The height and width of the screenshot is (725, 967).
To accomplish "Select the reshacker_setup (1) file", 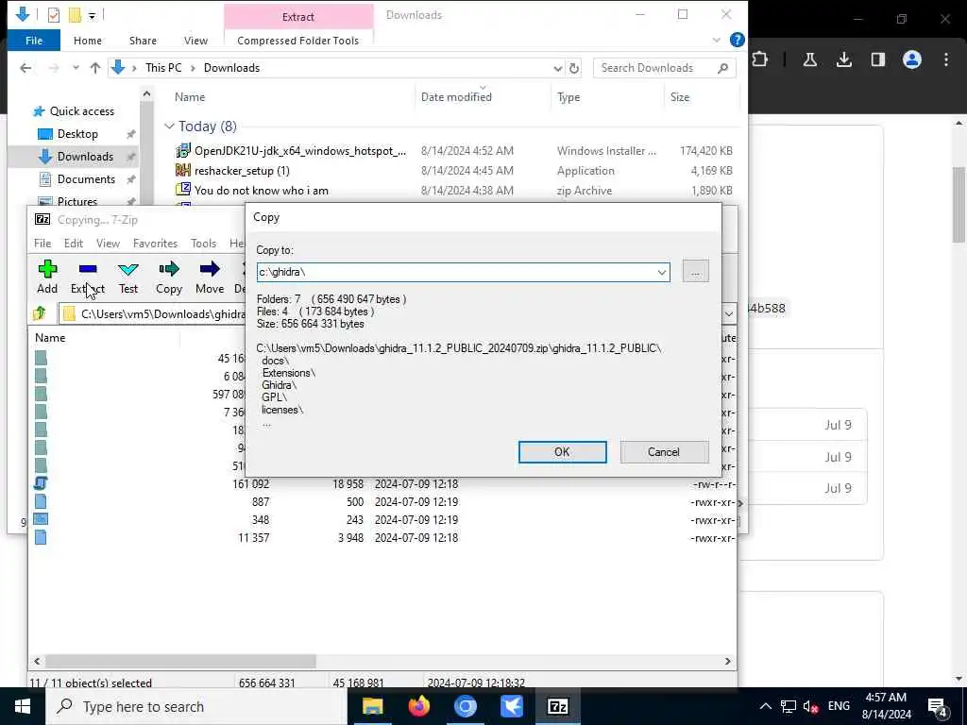I will [x=242, y=171].
